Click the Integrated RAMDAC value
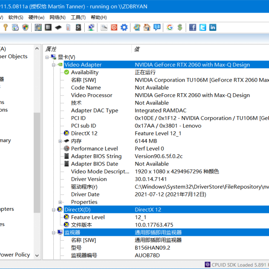Screen dimensions: 269x269 click(161, 110)
